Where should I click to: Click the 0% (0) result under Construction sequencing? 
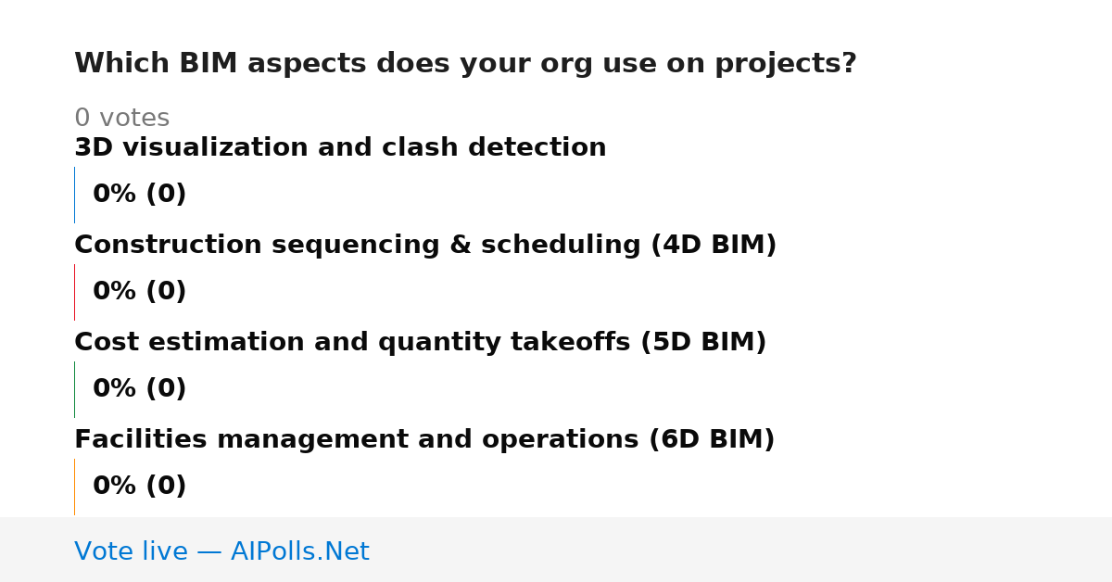tap(140, 292)
